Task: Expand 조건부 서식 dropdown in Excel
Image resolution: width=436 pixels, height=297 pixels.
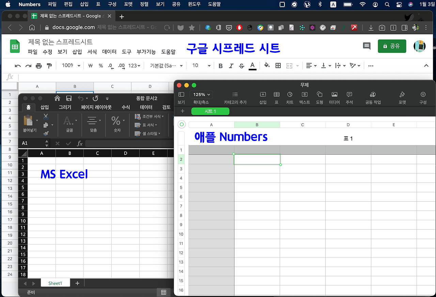Action: (149, 116)
